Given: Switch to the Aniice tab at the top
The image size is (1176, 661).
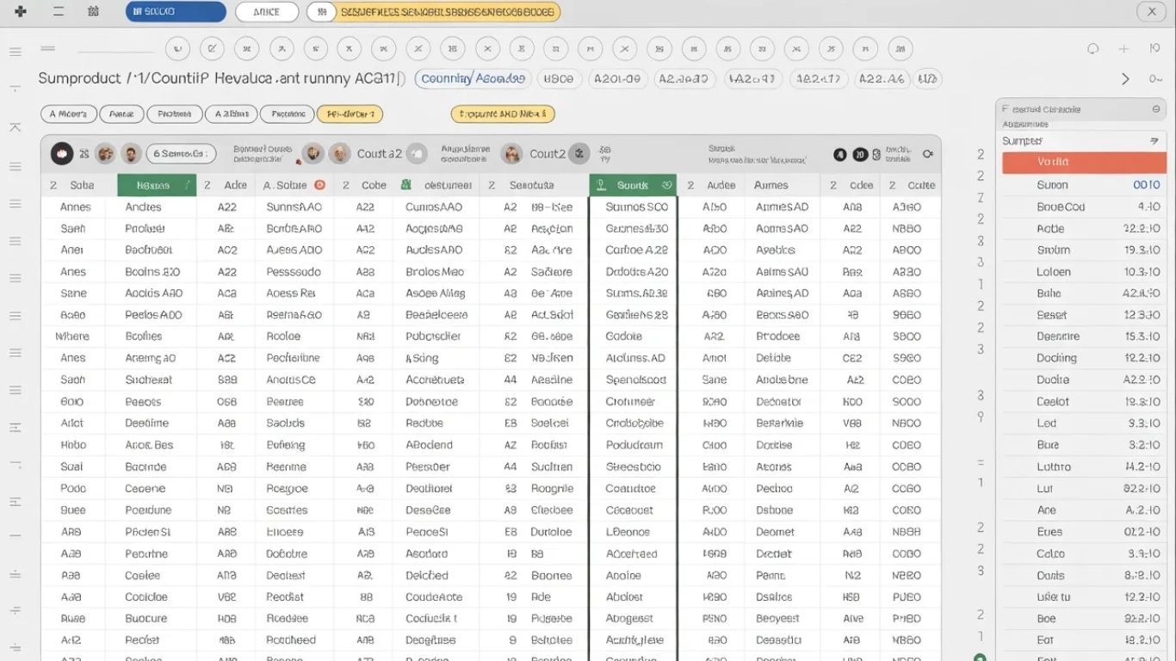Looking at the screenshot, I should 267,11.
